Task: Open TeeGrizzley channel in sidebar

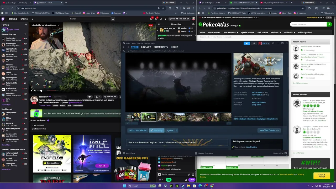Action: [x=14, y=39]
